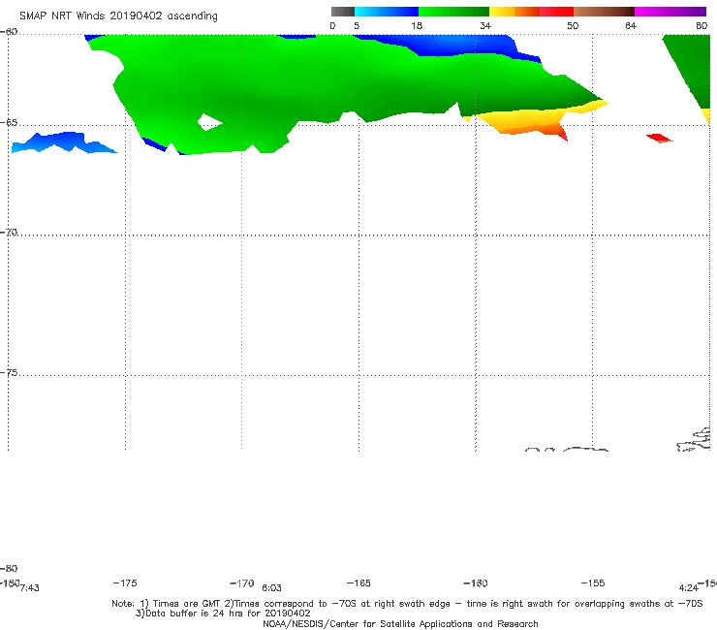The width and height of the screenshot is (717, 630).
Task: Select the magenta-purple 64 to 80 color bar segment
Action: (670, 12)
